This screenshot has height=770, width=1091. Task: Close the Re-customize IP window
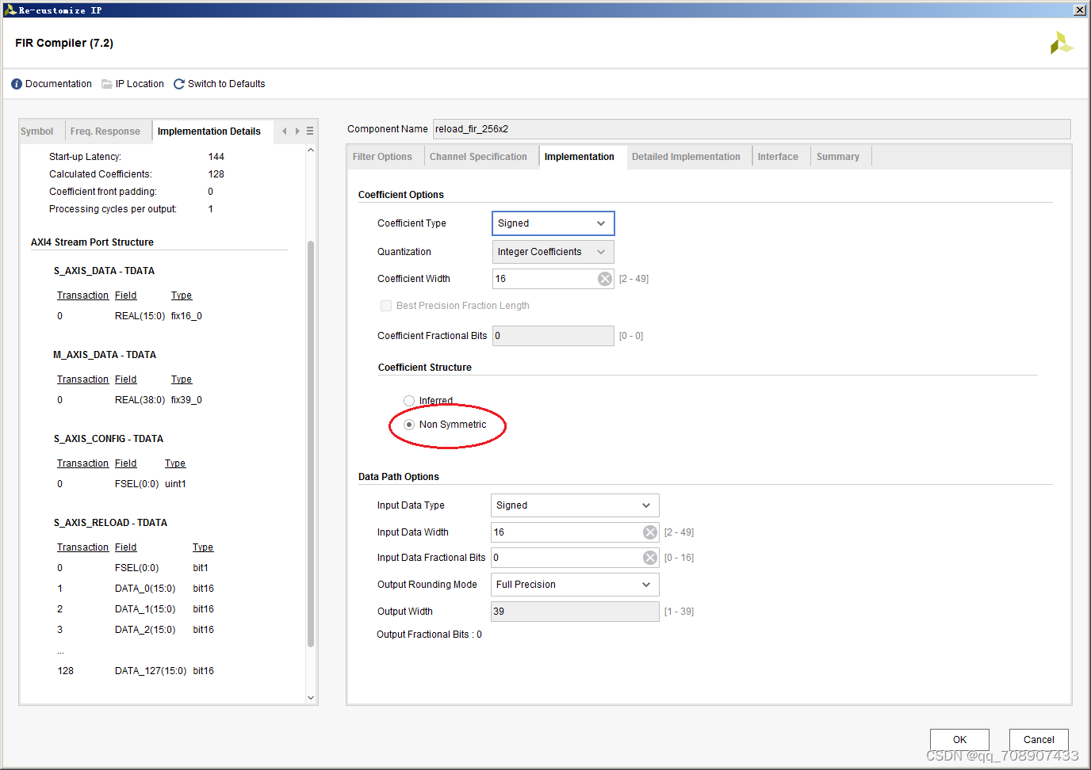(x=1080, y=10)
